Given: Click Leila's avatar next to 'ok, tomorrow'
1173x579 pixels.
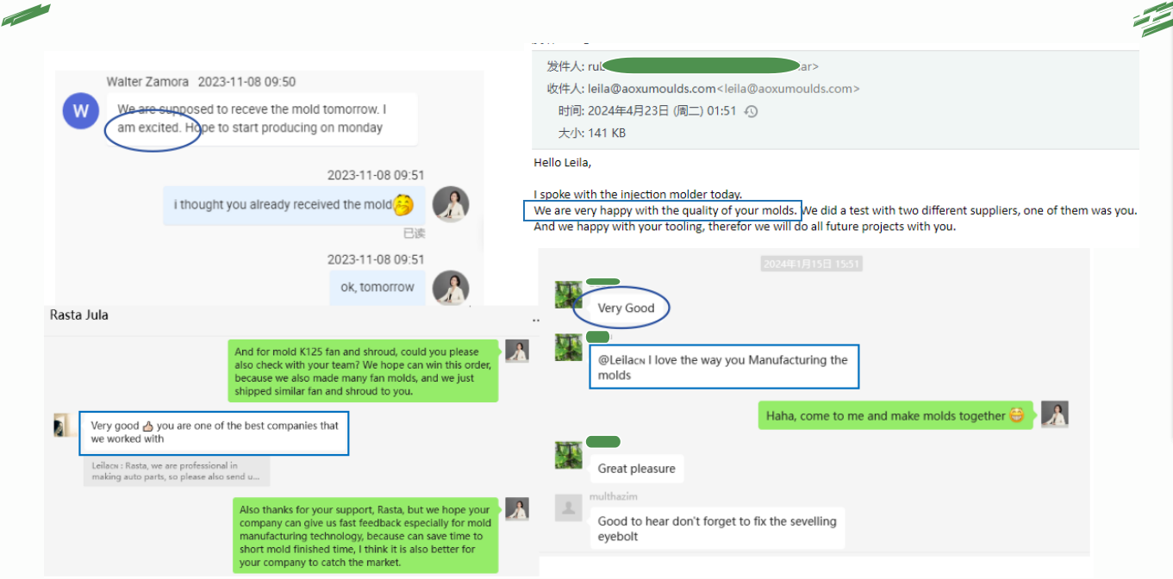Looking at the screenshot, I should [451, 288].
